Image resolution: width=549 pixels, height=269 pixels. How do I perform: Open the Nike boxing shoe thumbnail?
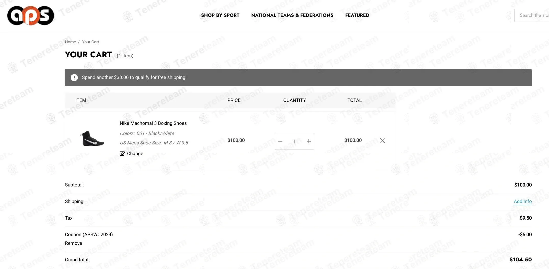point(92,139)
